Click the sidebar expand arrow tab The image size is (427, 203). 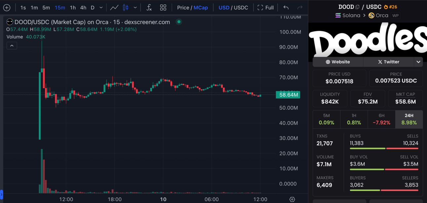coord(1,195)
